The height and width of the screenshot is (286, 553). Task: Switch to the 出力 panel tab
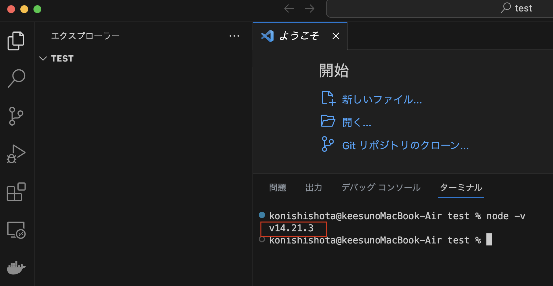[314, 188]
